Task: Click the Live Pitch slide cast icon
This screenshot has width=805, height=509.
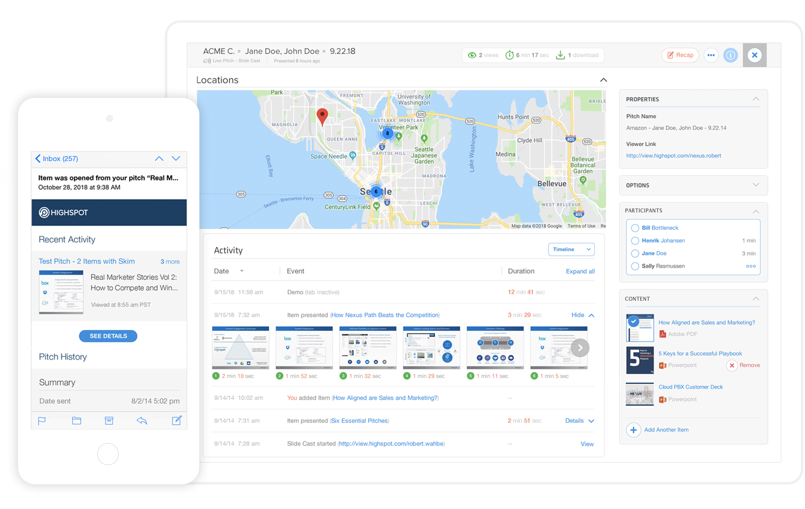Action: click(207, 61)
